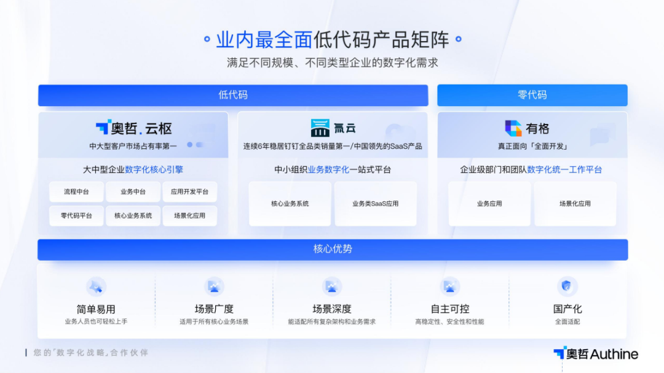Click text 中大型客户市场占有率第一
Viewport: 664px width, 373px height.
(x=133, y=146)
